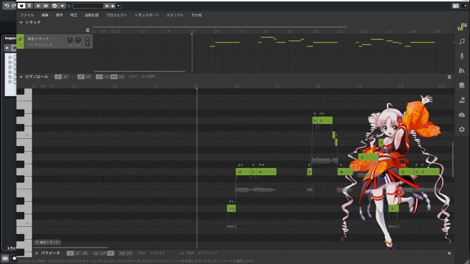The width and height of the screenshot is (470, 264).
Task: Select the pencil tool in piano roll
Action: coord(65,77)
